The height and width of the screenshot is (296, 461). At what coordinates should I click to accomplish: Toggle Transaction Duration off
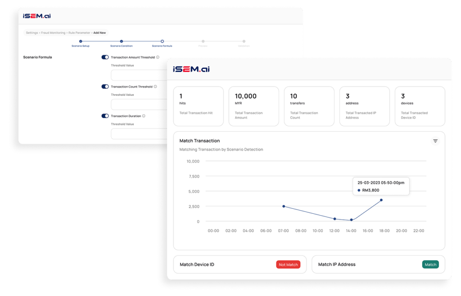point(104,116)
